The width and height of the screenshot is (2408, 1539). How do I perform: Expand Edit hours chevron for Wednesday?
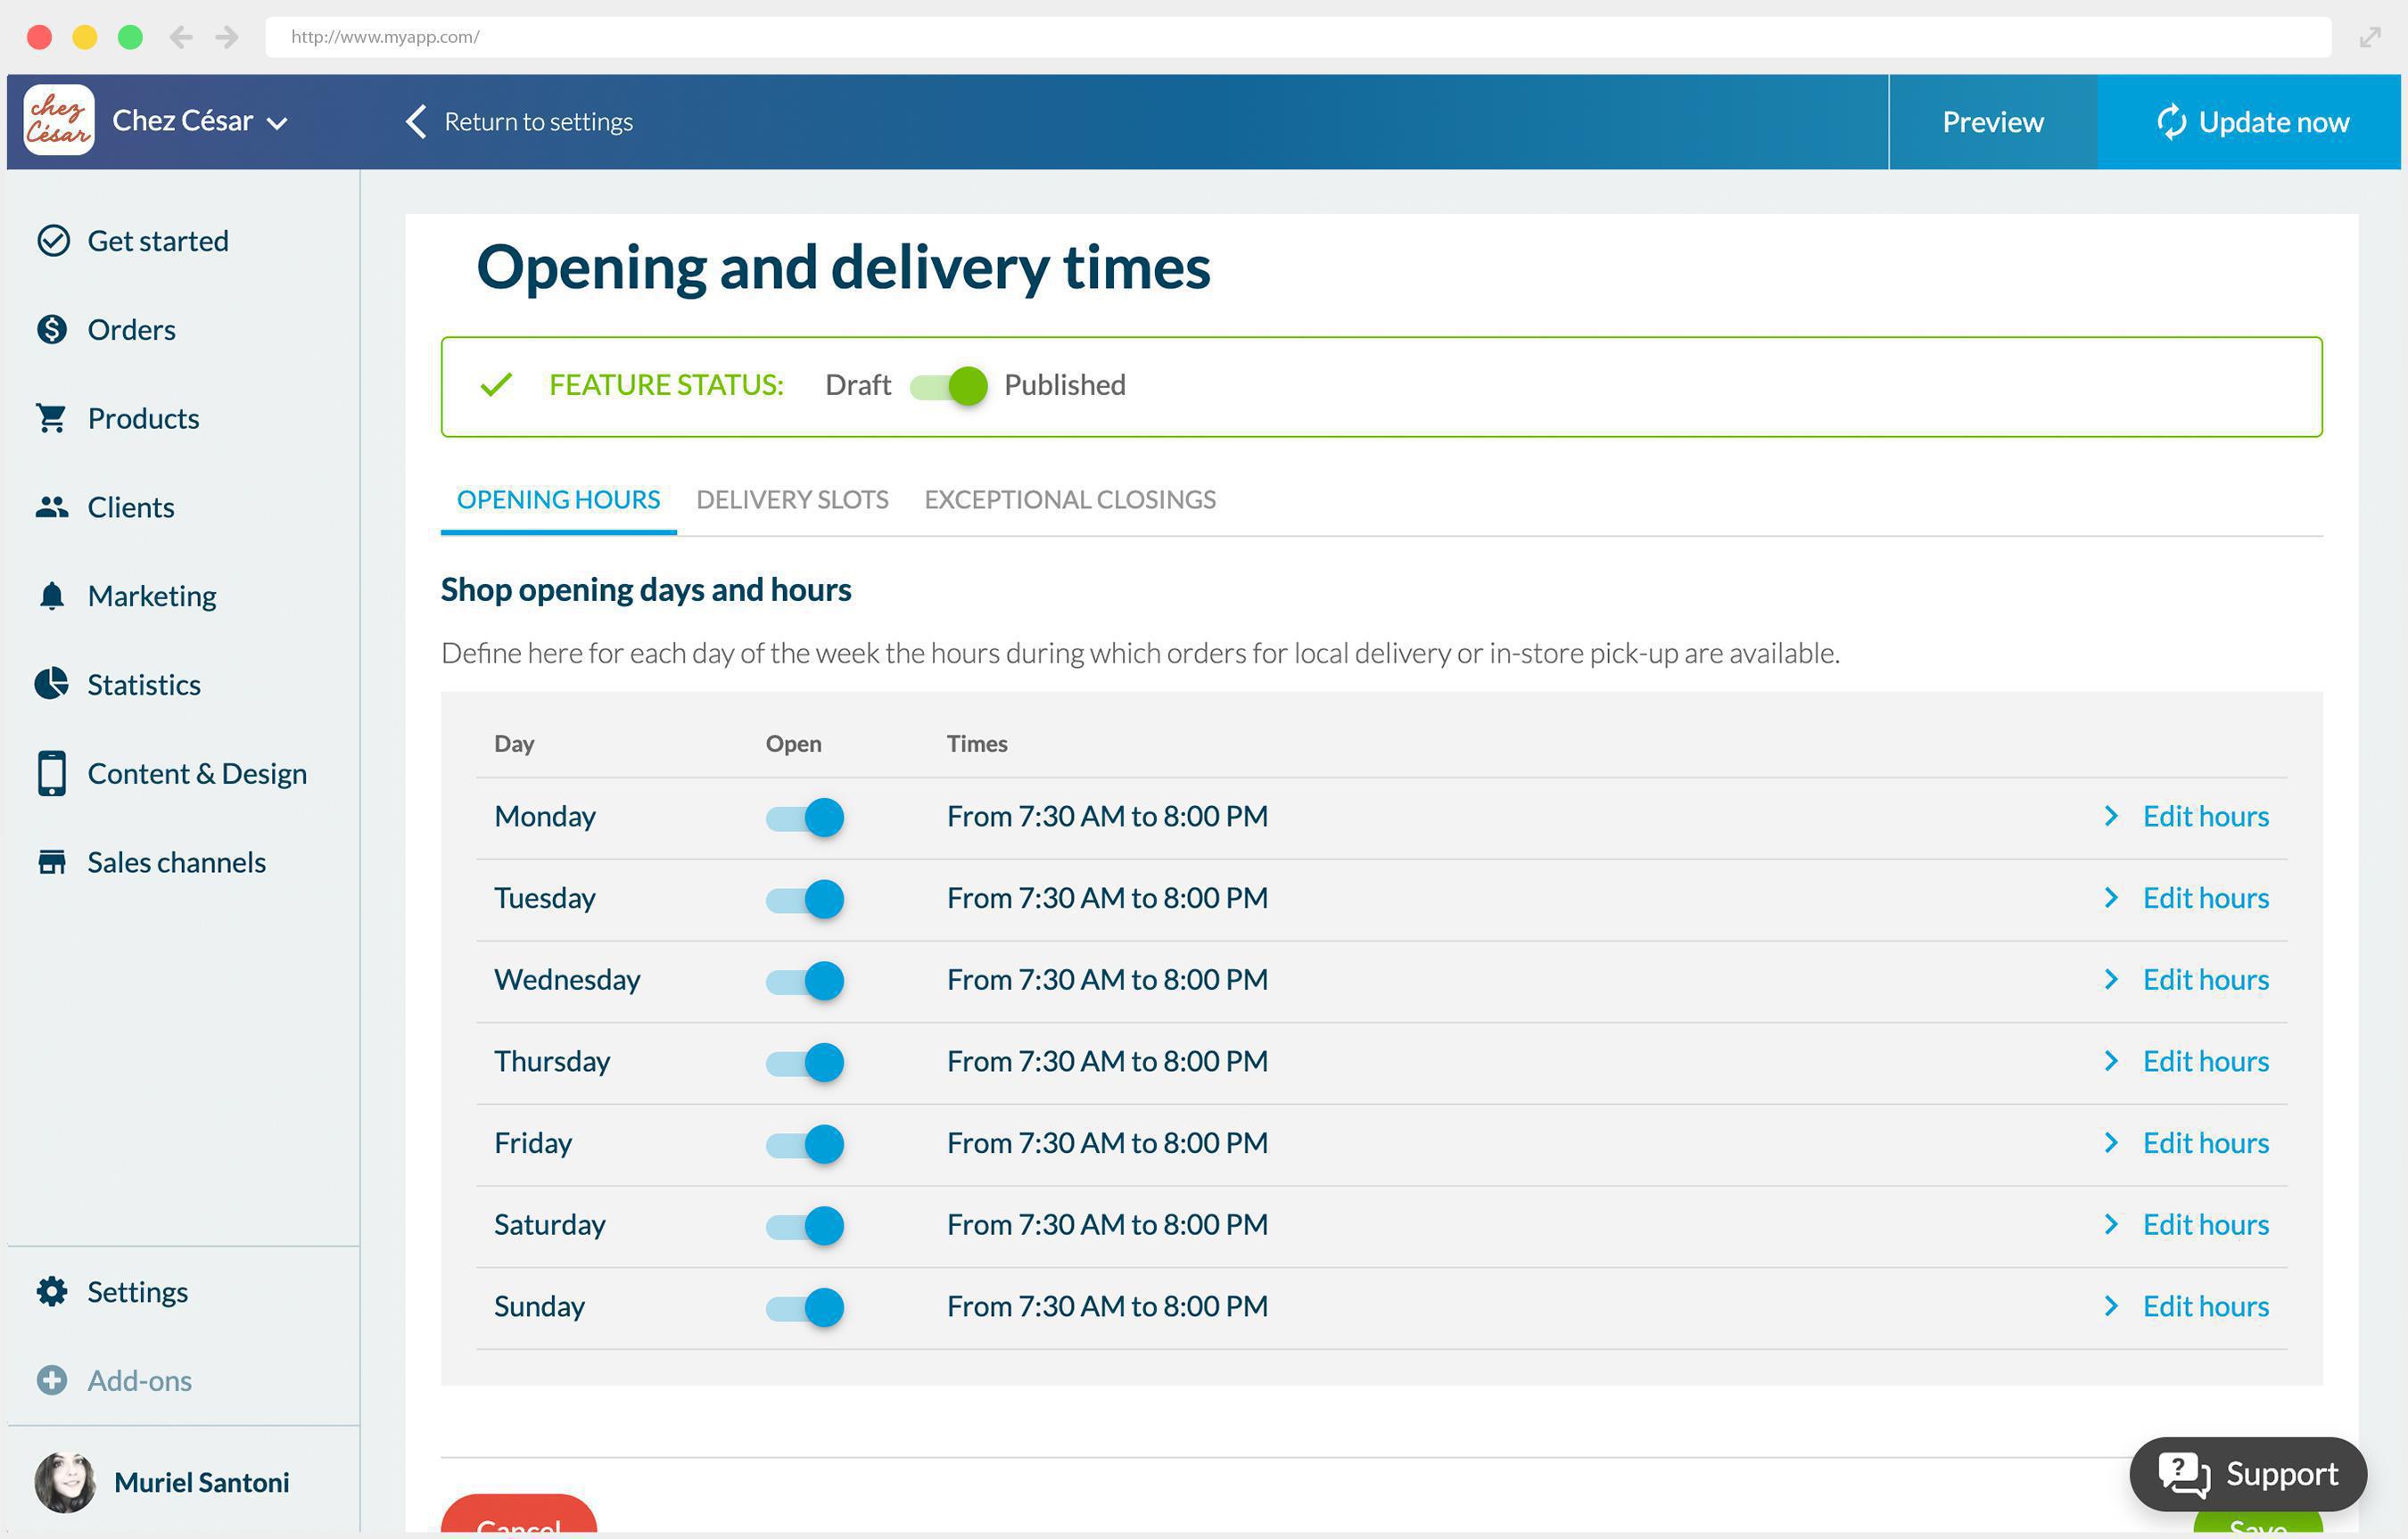2111,979
